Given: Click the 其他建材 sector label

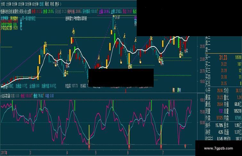Looking at the screenshot, I should 14,18.
